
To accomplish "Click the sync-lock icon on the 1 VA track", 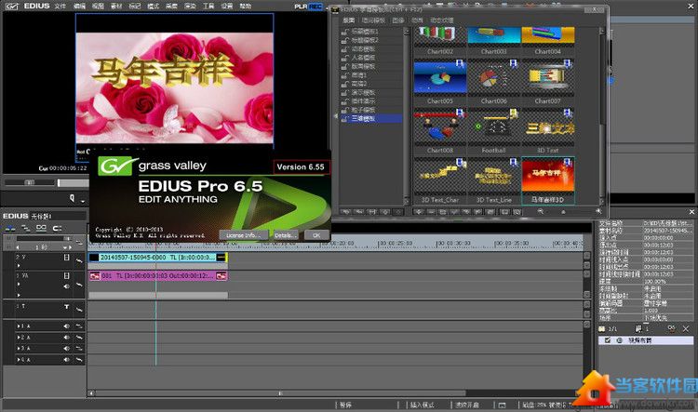I will 79,285.
